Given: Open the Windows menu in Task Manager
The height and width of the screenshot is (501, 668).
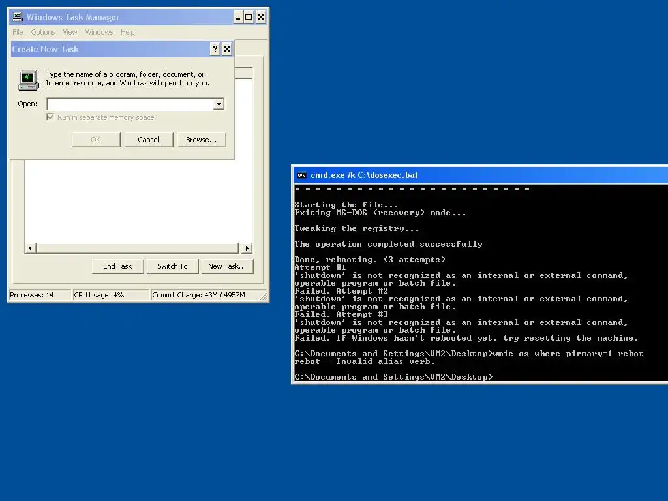Looking at the screenshot, I should (x=99, y=32).
